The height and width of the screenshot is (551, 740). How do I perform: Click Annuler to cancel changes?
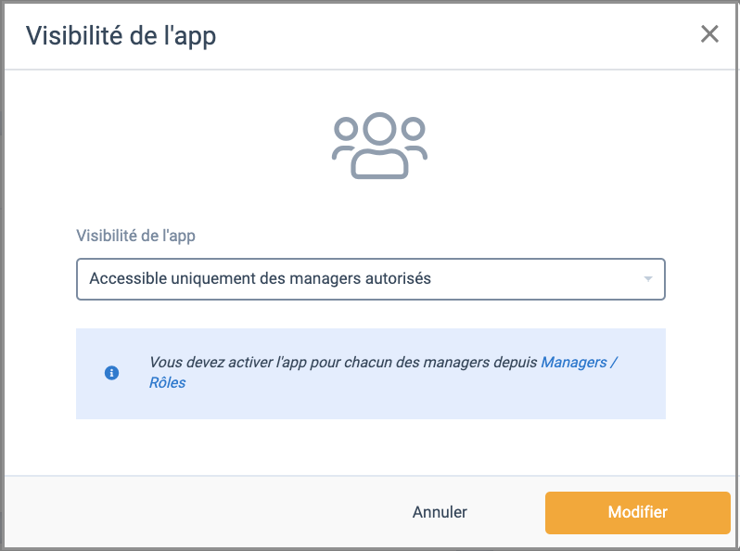440,512
